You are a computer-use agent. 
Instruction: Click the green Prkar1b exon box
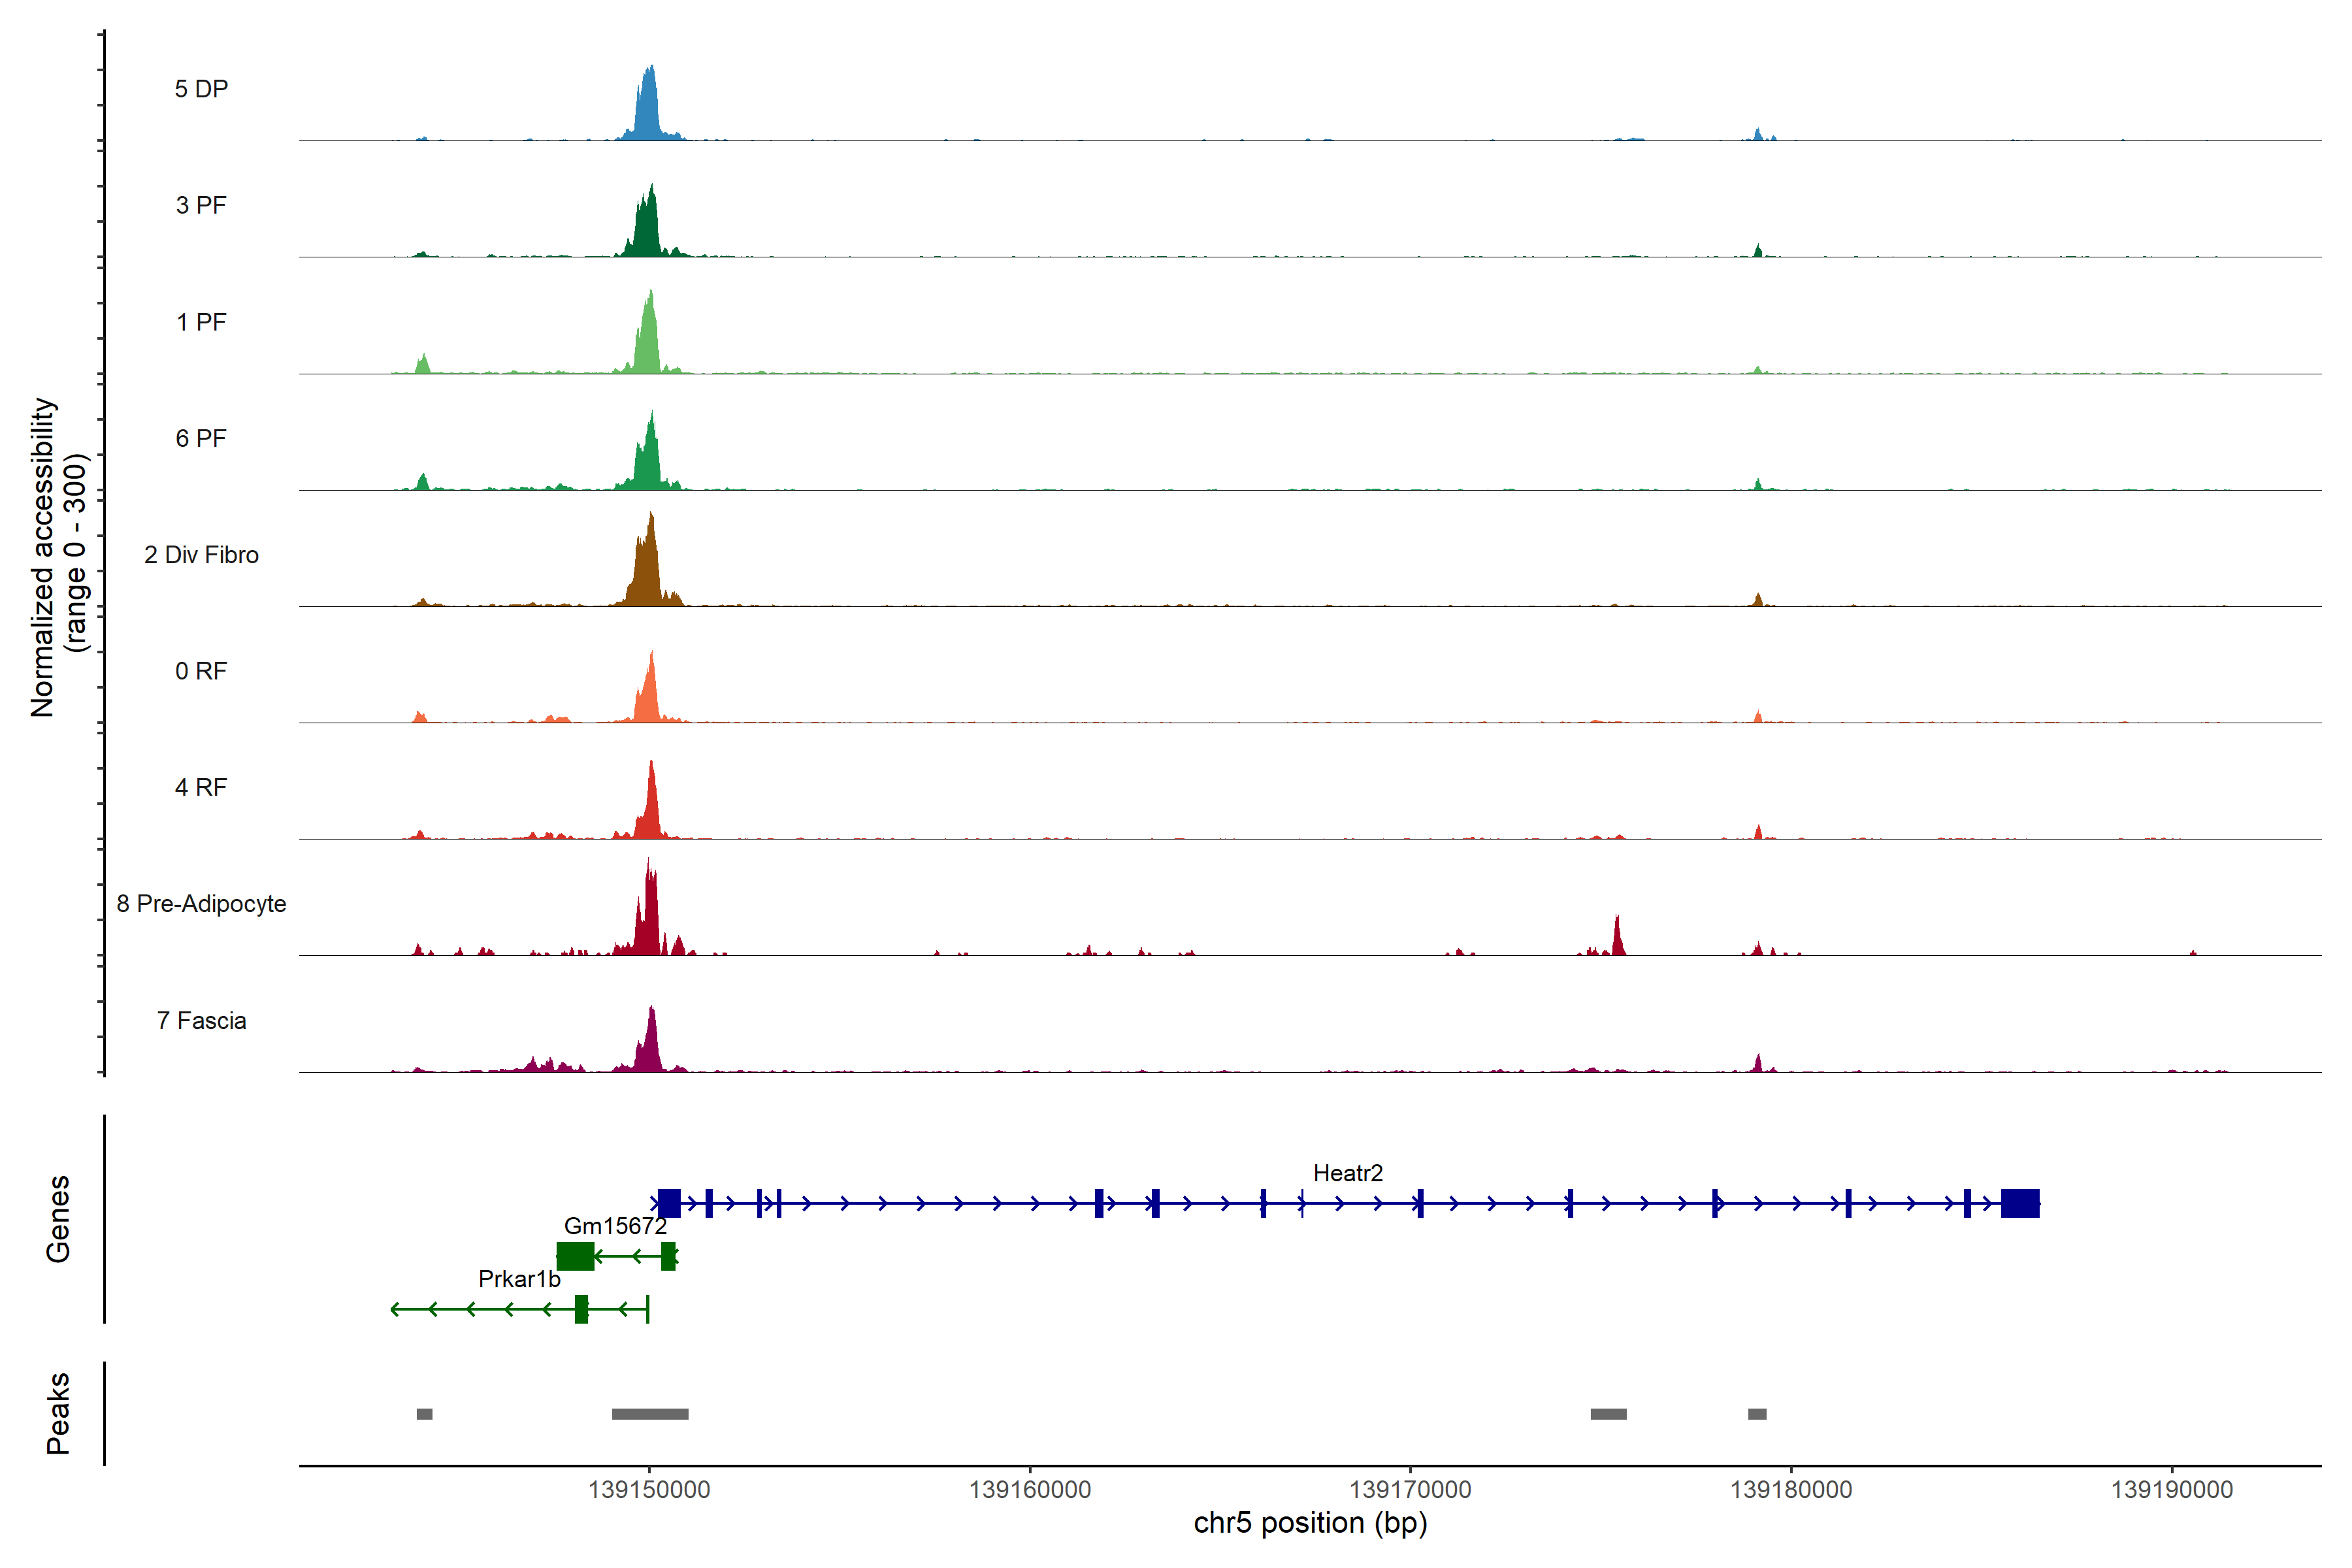(581, 1309)
